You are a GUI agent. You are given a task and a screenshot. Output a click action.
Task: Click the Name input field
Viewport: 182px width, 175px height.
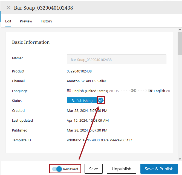117,59
